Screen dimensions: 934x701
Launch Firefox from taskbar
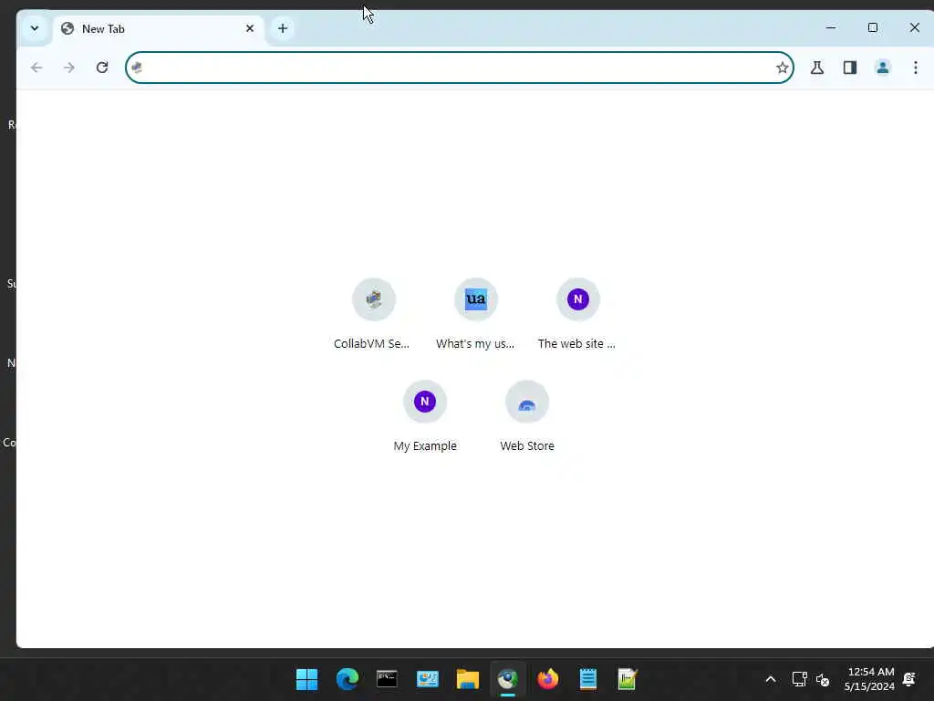click(547, 679)
